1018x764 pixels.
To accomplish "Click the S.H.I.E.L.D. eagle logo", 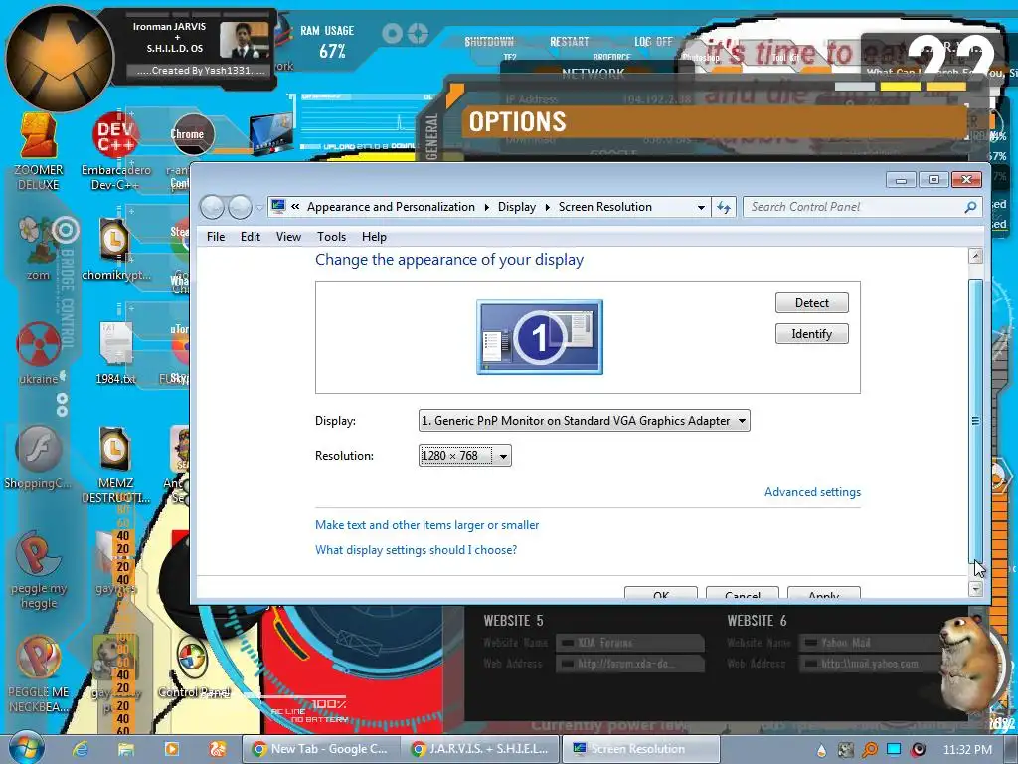I will pos(59,59).
